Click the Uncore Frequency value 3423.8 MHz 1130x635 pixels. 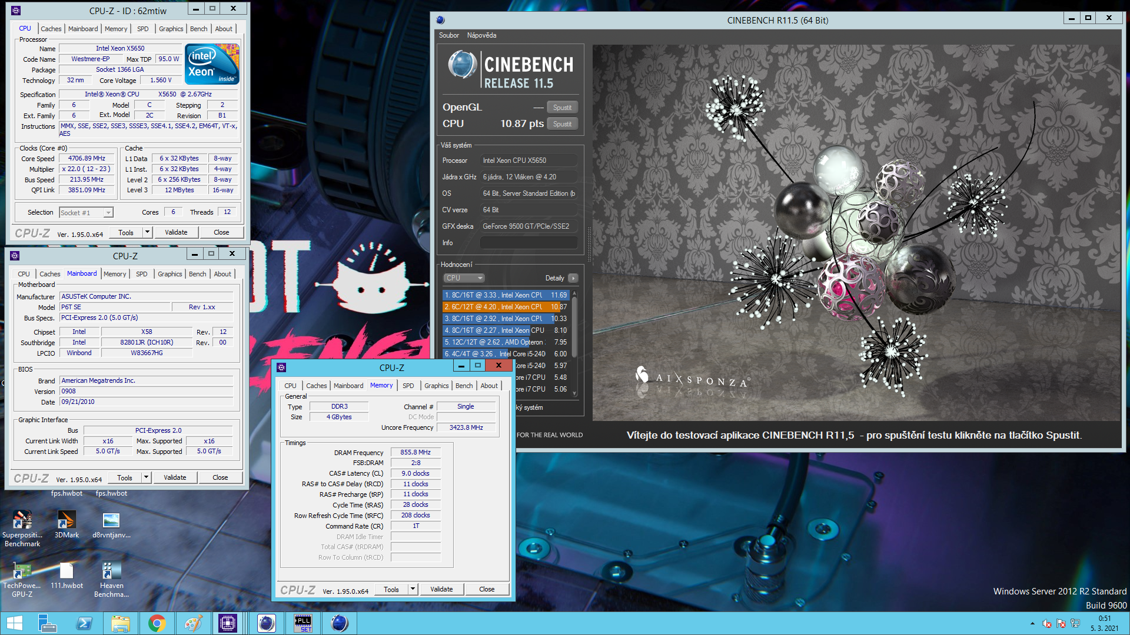click(466, 427)
